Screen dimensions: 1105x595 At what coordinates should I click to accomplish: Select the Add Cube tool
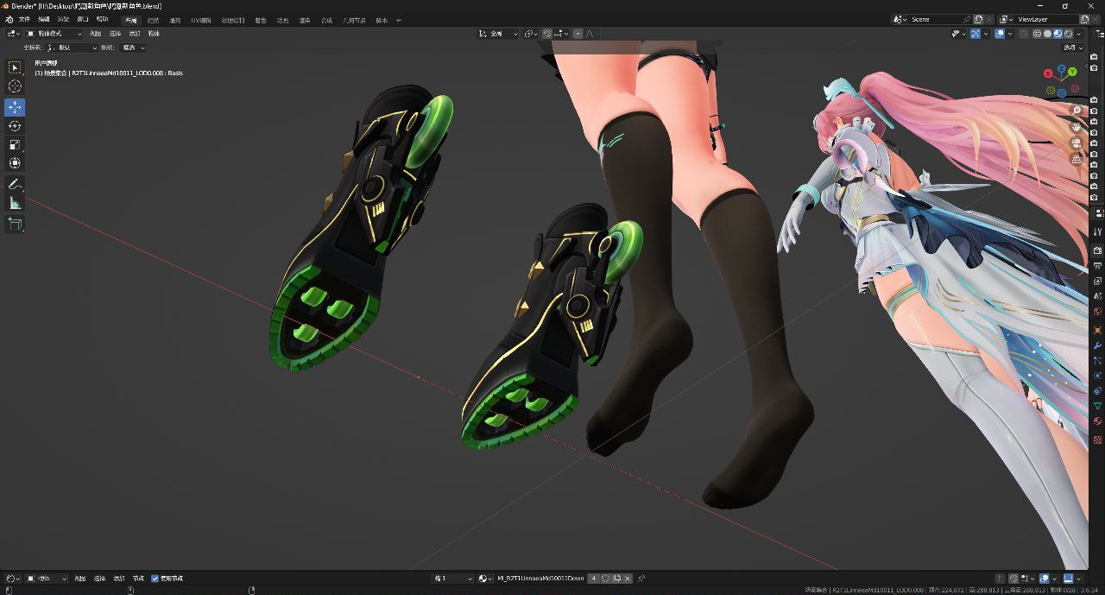pos(15,224)
